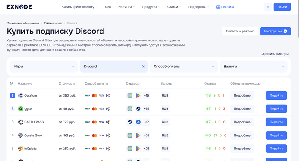Click the BATTLEPASS logo icon
Image resolution: width=299 pixels, height=161 pixels.
pyautogui.click(x=21, y=122)
